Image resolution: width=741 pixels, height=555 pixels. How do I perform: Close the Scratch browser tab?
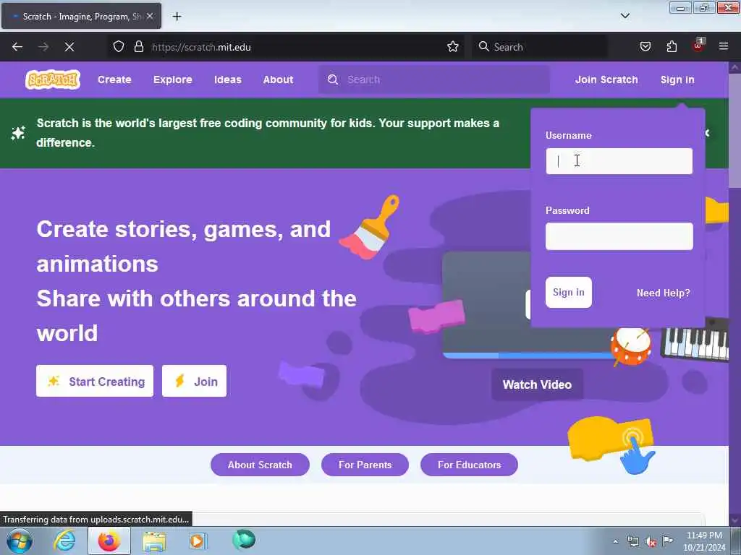point(150,16)
